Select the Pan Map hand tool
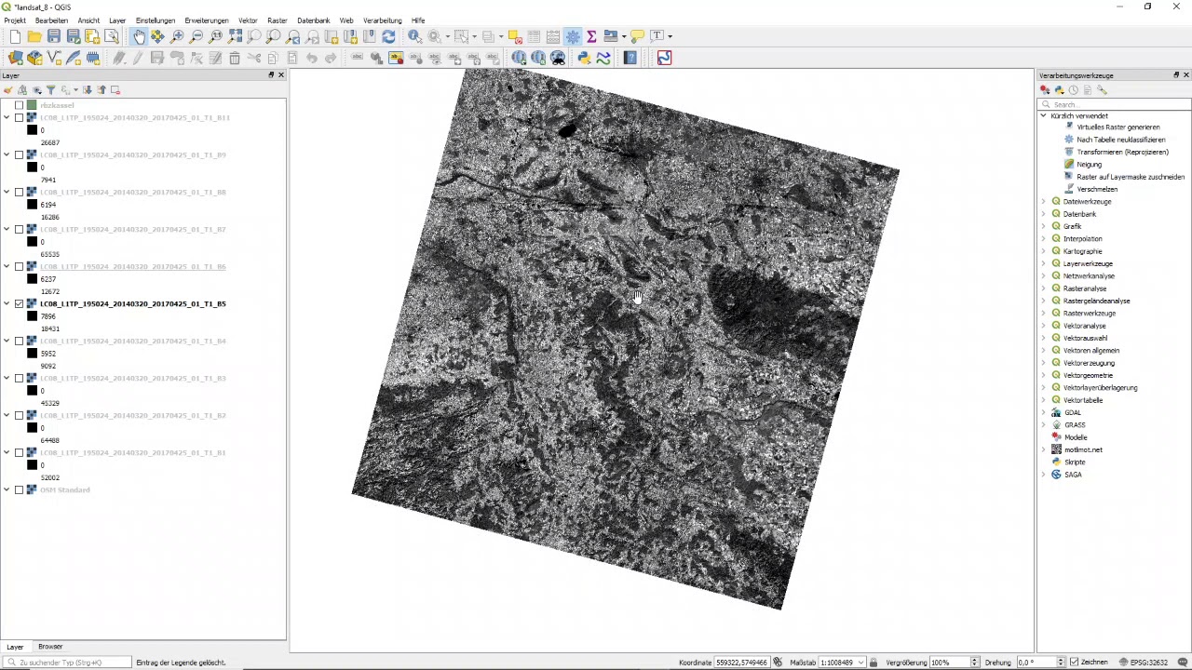The image size is (1192, 670). [139, 36]
